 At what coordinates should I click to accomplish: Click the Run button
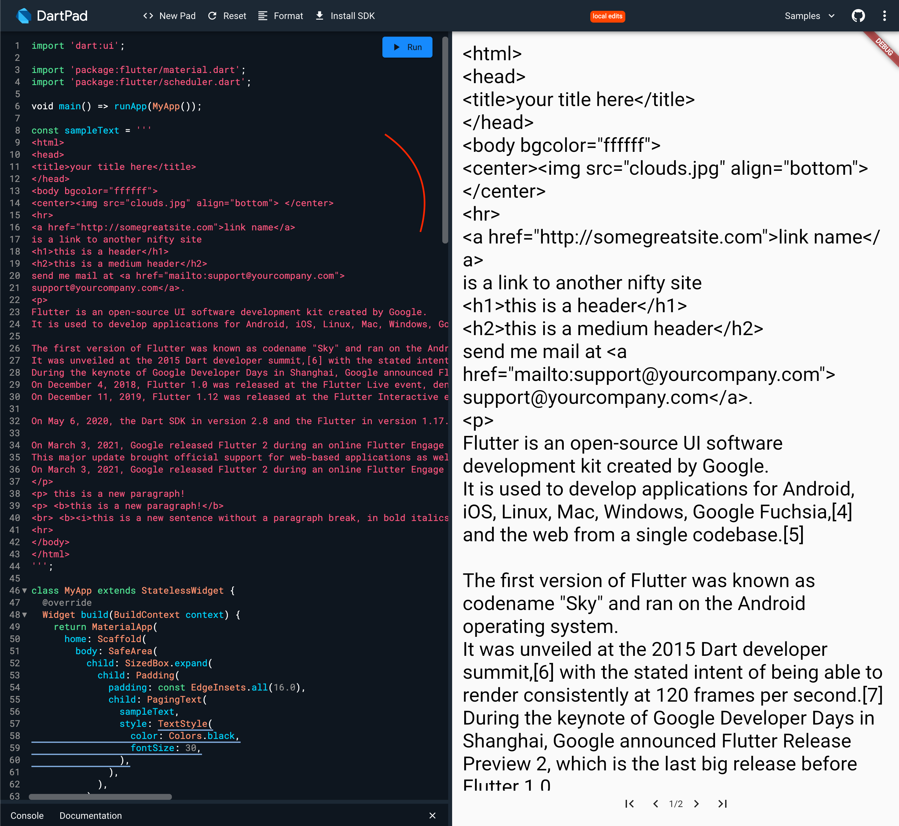point(407,47)
